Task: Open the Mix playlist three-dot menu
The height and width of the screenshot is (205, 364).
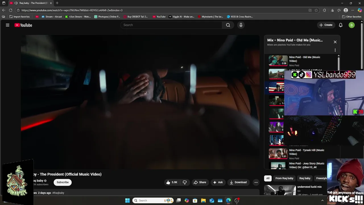Action: pyautogui.click(x=335, y=50)
